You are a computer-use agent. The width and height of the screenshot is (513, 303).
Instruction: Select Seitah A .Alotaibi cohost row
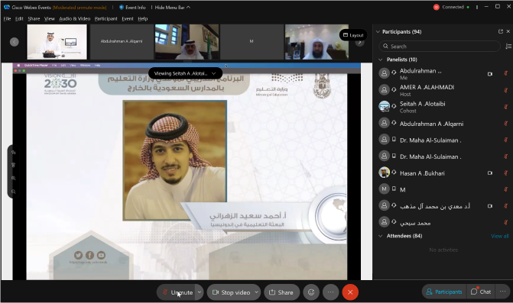(x=443, y=107)
